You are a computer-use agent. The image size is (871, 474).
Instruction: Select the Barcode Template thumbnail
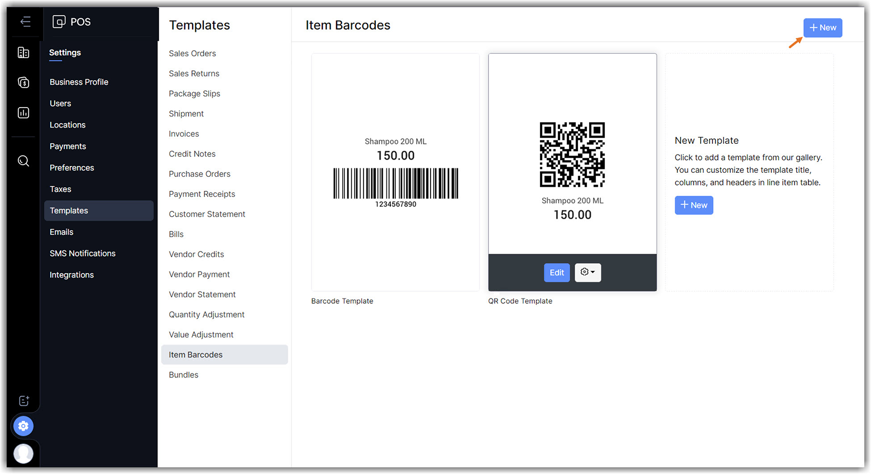pos(395,172)
